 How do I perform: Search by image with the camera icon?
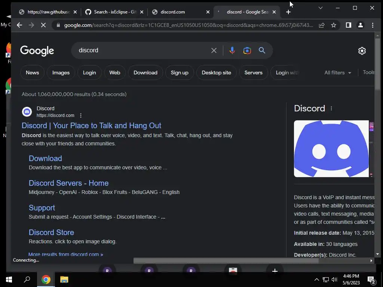click(x=247, y=50)
